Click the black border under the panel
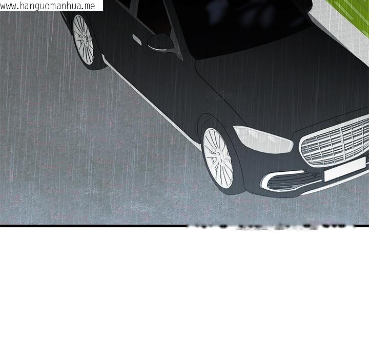The image size is (369, 359). (92, 225)
